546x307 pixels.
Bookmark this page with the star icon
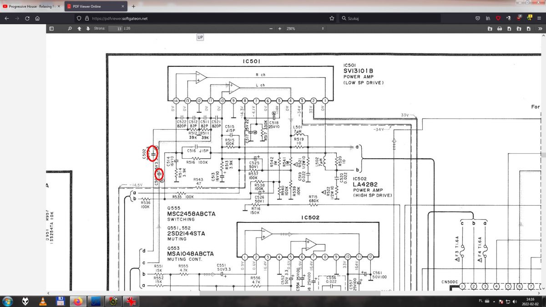pyautogui.click(x=332, y=18)
